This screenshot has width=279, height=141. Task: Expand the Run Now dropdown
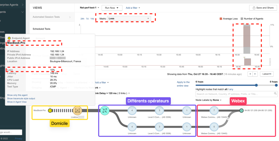click(112, 8)
